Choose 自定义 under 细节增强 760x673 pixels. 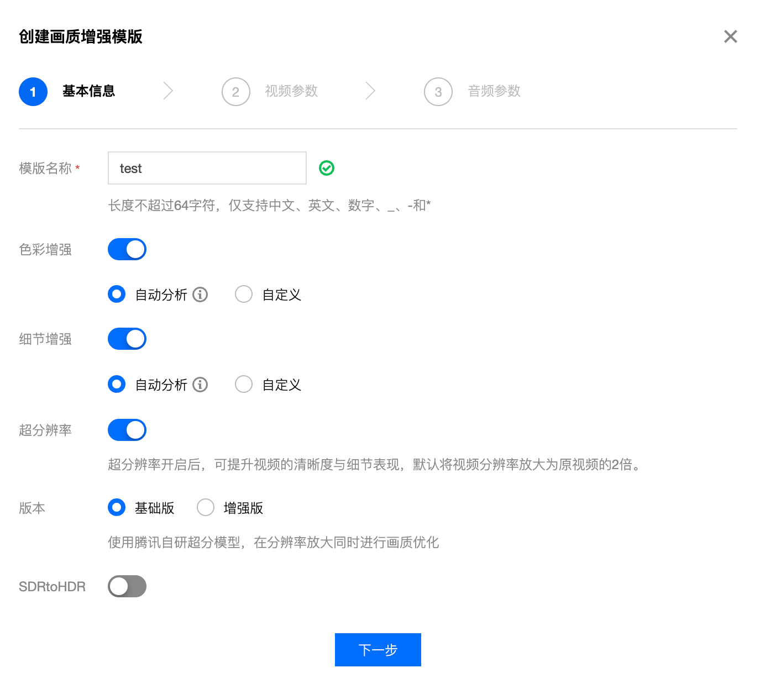(x=244, y=384)
